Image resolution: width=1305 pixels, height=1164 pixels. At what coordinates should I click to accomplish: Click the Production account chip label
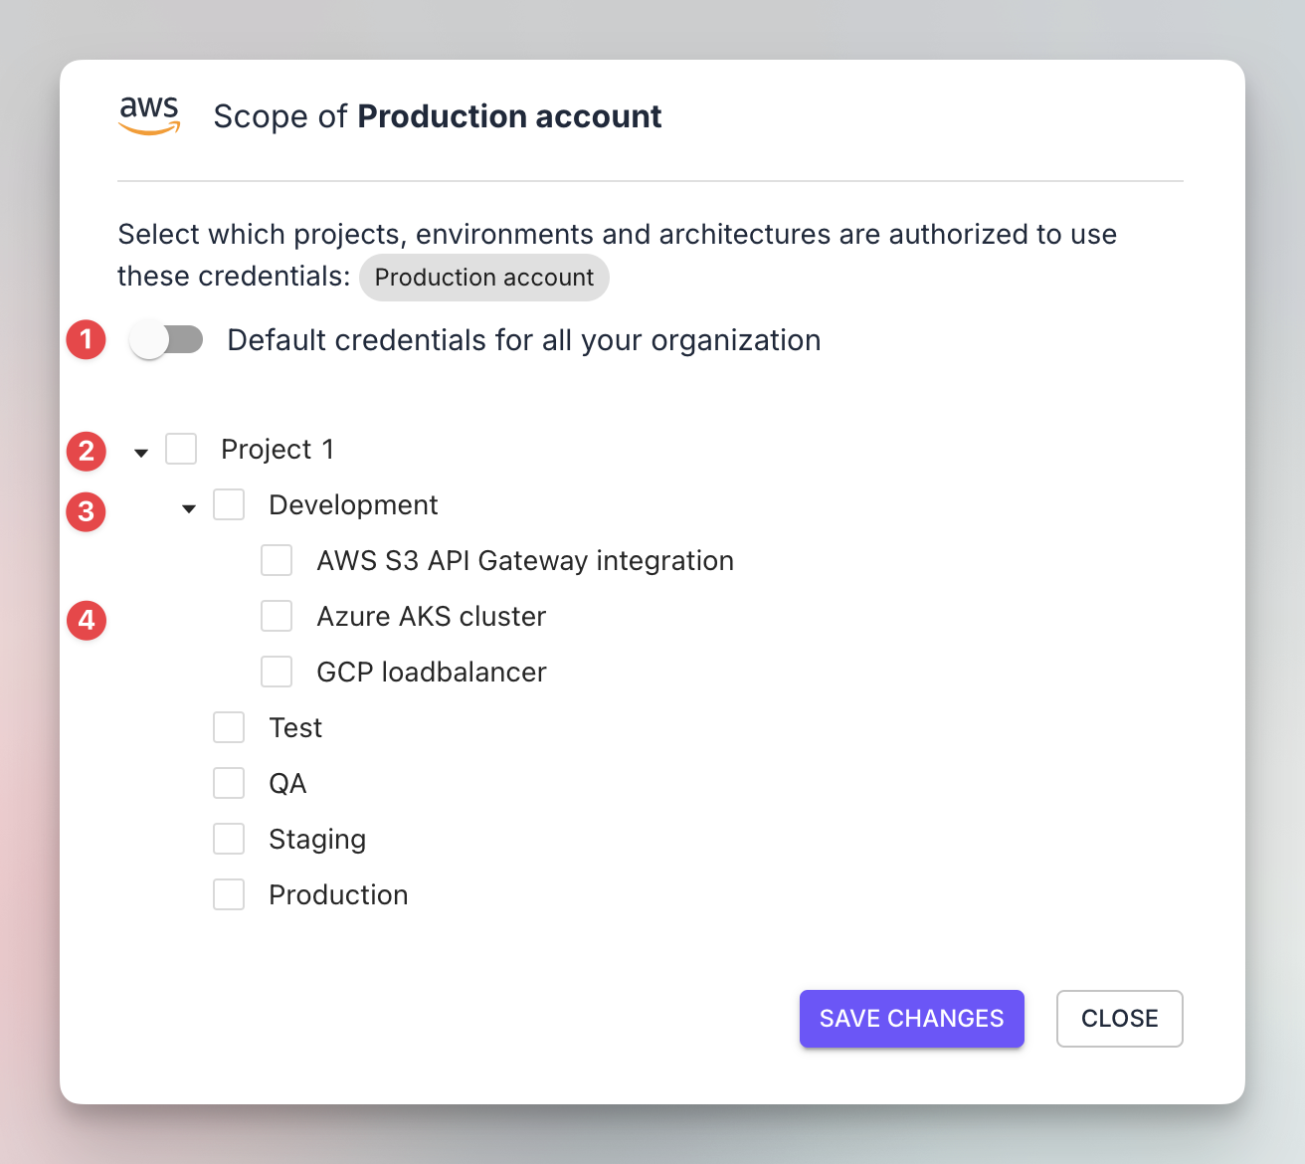pyautogui.click(x=484, y=278)
